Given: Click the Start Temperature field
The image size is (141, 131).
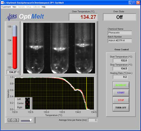Looking at the screenshot, I should click(x=120, y=61).
